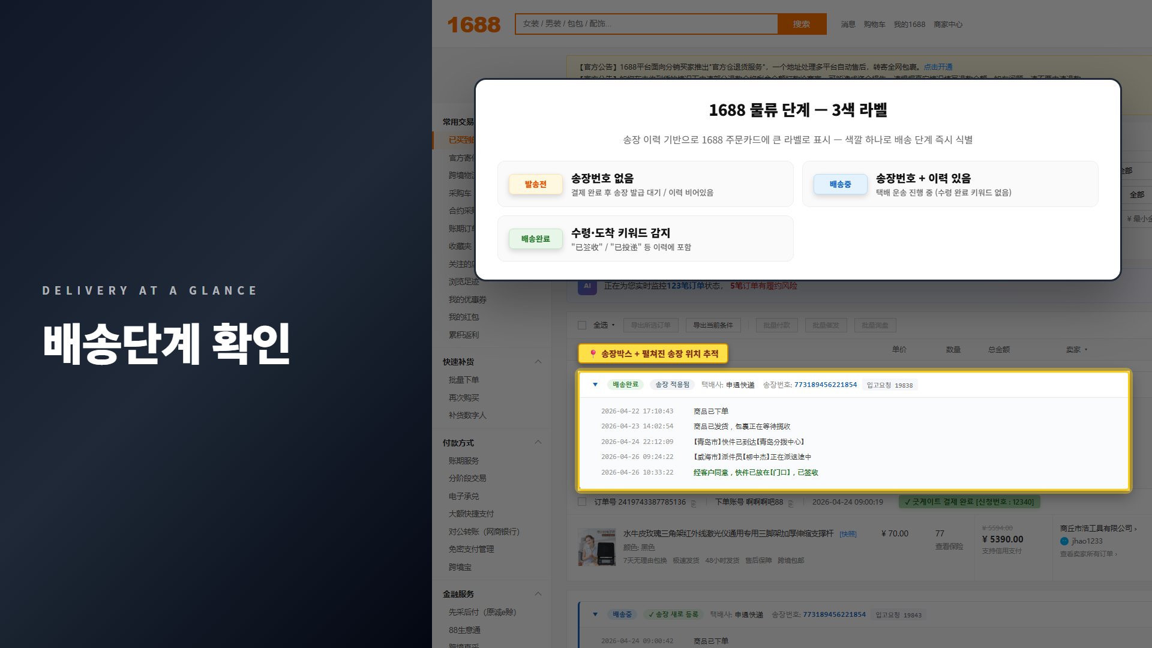Select 大额快捷支付 in the sidebar

(x=471, y=514)
